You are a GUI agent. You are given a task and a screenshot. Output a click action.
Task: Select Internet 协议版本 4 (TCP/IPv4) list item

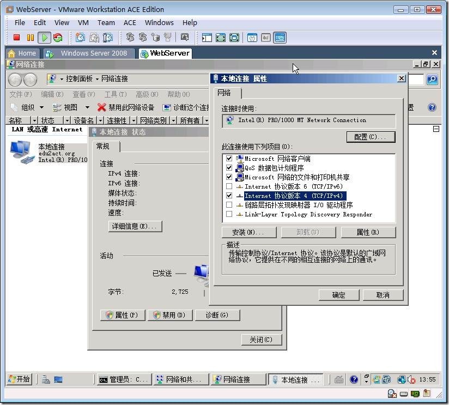(294, 196)
